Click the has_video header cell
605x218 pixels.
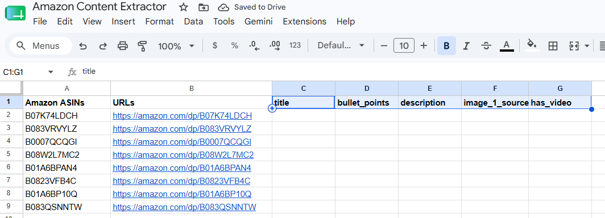pos(560,103)
